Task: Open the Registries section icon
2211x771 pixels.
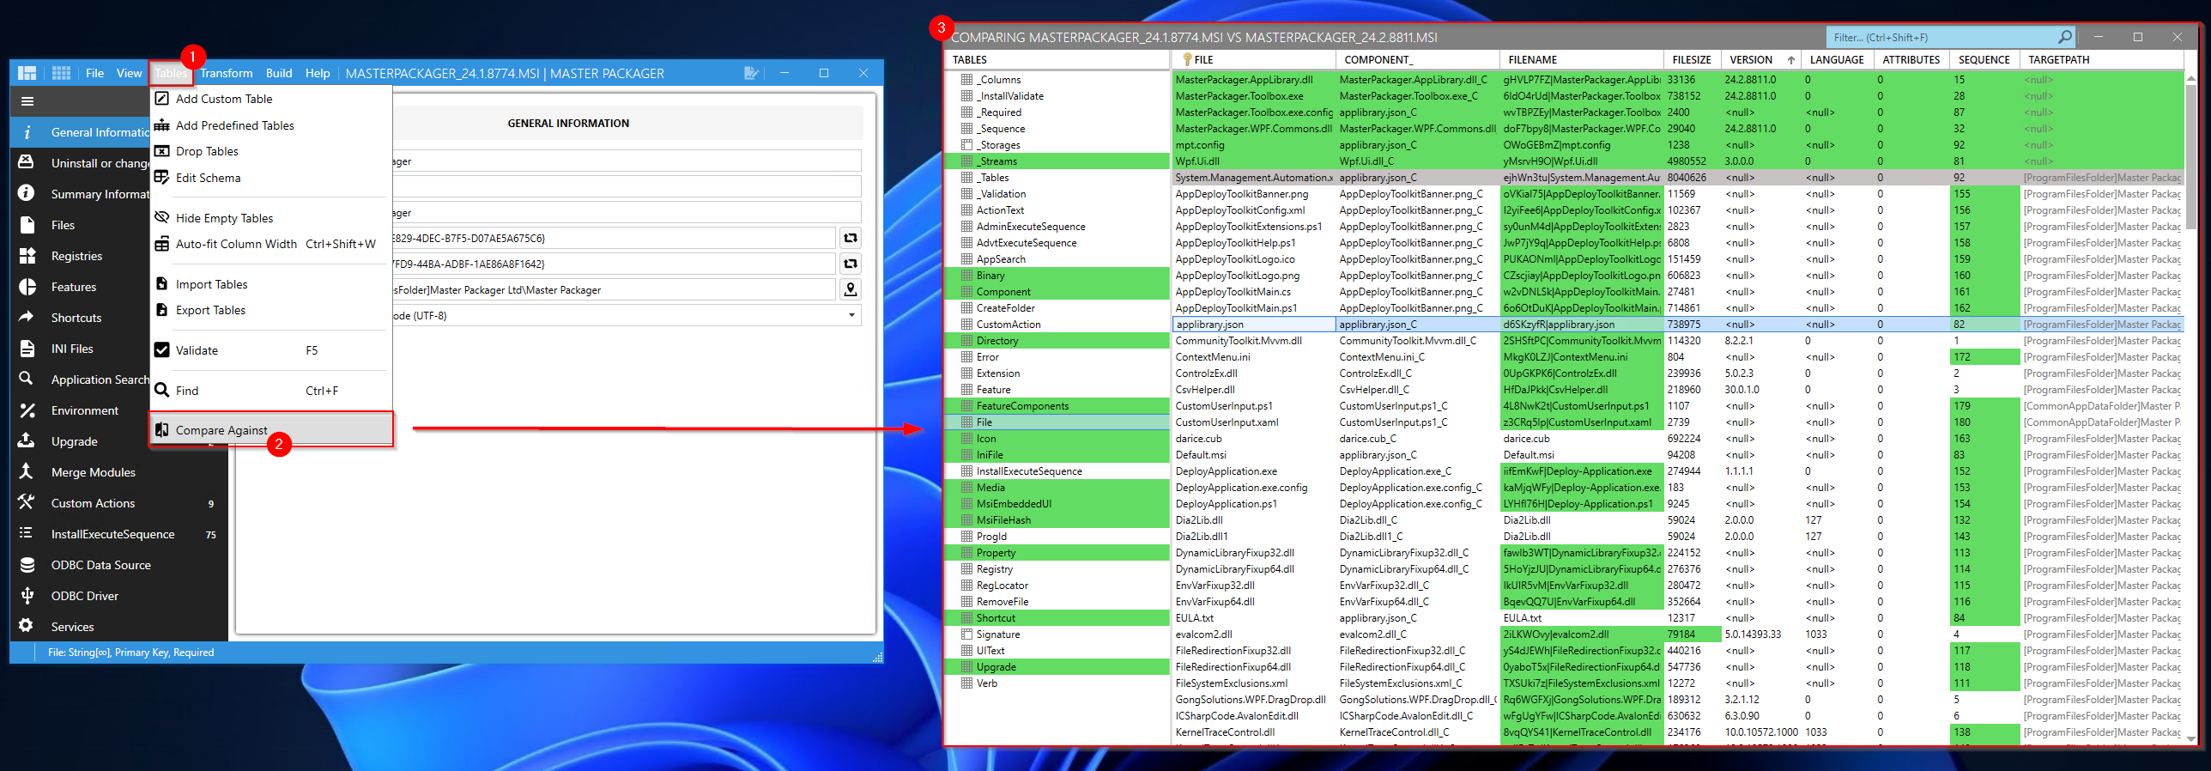Action: [27, 256]
